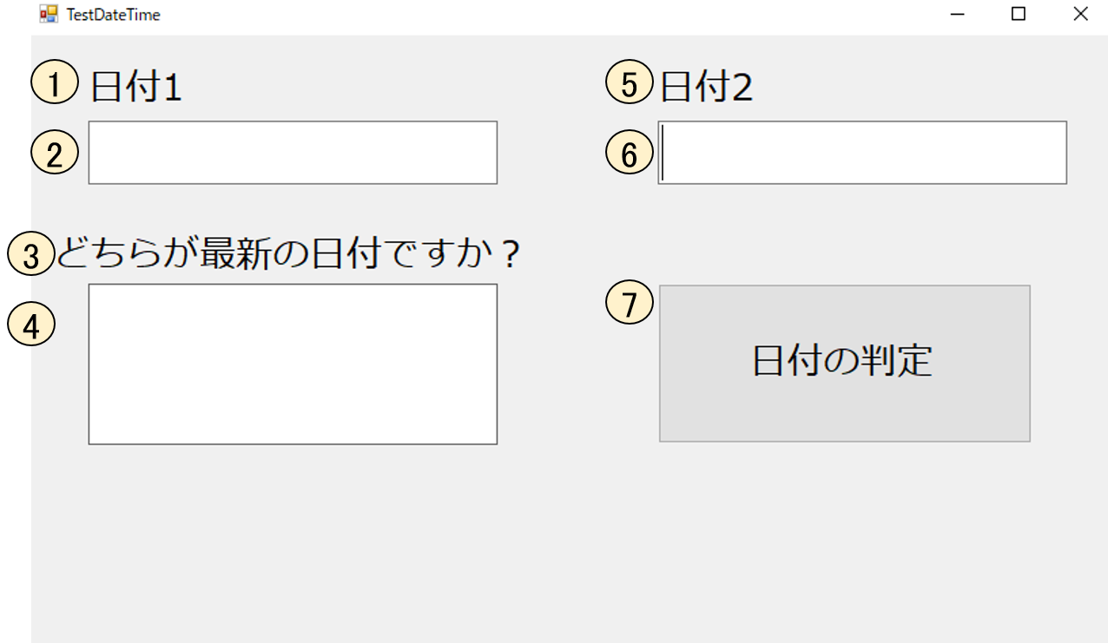Select the 日付2 label
This screenshot has height=643, width=1108.
pos(707,88)
